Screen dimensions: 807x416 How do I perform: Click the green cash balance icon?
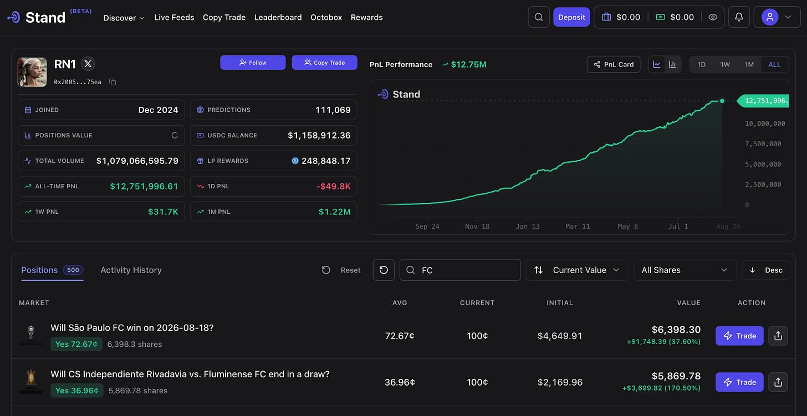click(x=660, y=17)
